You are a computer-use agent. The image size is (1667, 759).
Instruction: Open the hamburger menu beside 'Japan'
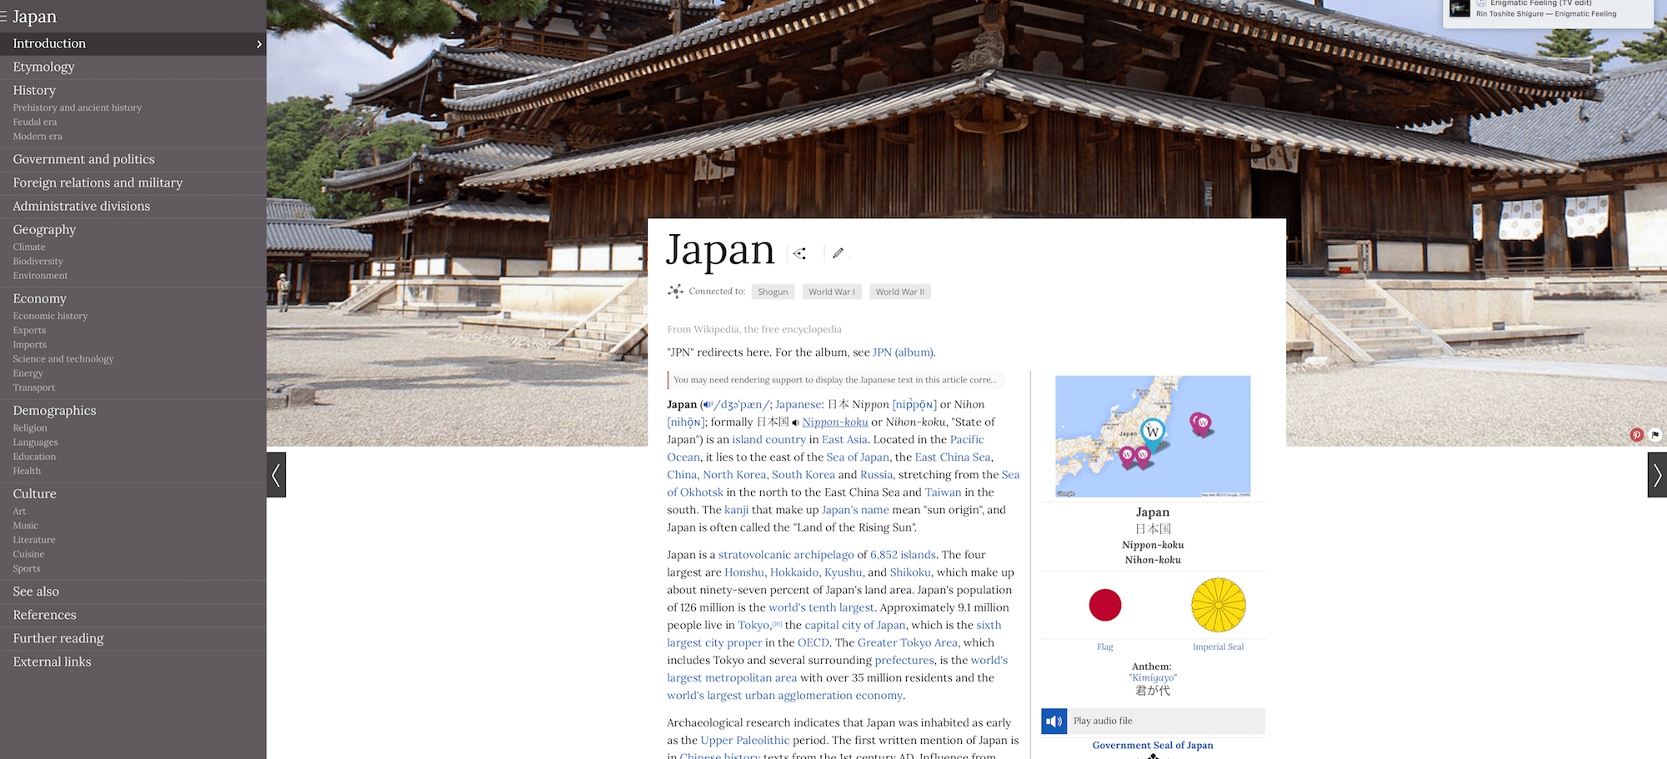pyautogui.click(x=5, y=16)
